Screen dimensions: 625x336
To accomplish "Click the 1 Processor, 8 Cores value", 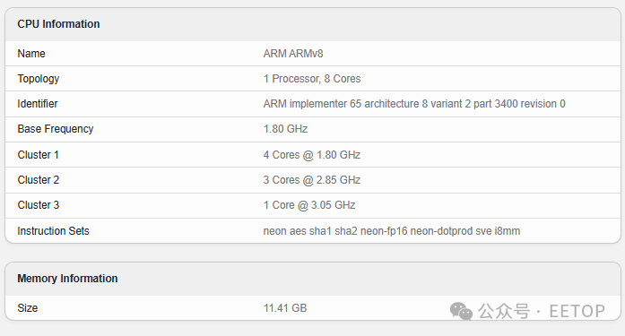I will pos(312,79).
